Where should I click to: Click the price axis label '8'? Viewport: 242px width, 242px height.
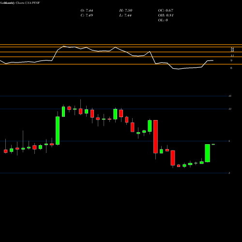229,141
